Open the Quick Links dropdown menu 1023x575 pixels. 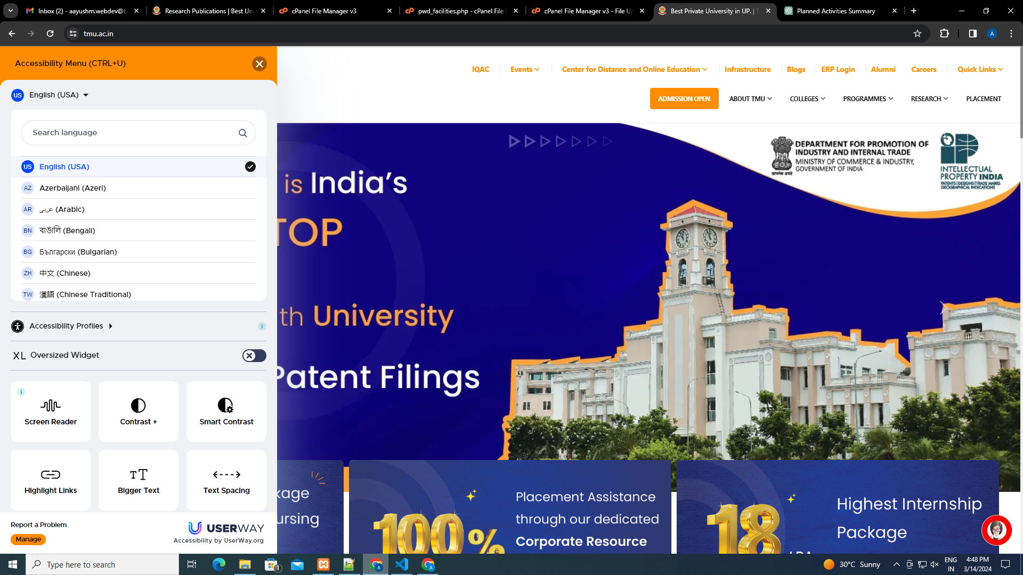980,69
